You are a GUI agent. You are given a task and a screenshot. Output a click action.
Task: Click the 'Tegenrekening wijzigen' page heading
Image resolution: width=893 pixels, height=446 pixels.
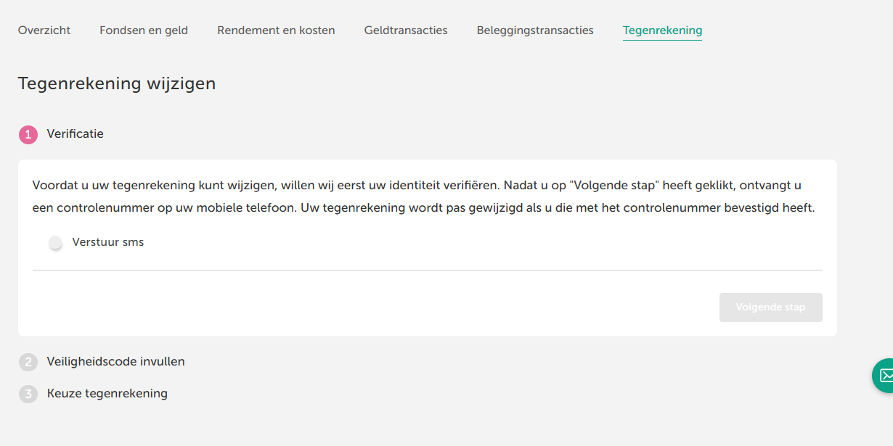[117, 83]
